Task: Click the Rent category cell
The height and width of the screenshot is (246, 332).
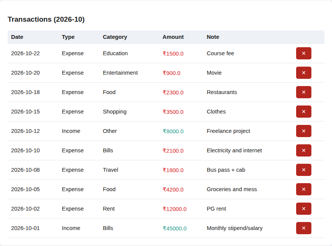Action: [109, 209]
